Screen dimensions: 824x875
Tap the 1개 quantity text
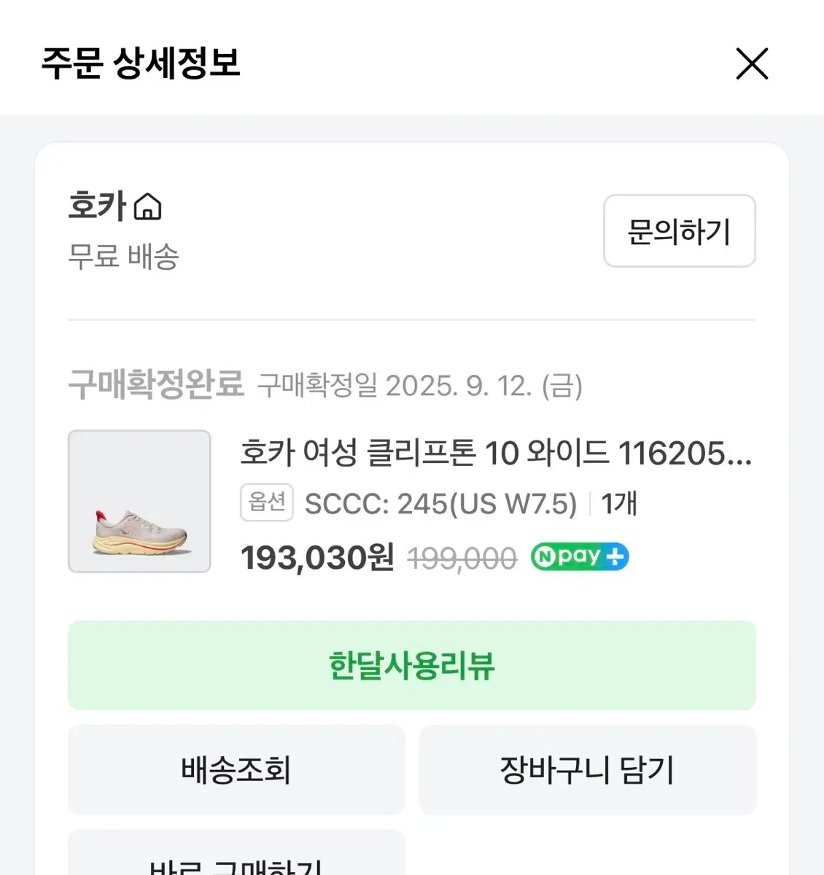(619, 504)
